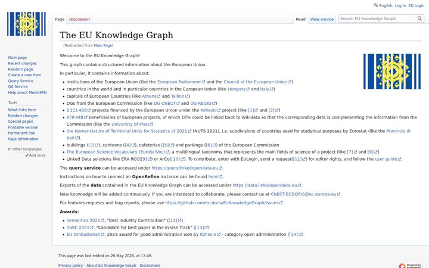Open the EU Ombudsman link
429x268 pixels.
tap(85, 235)
